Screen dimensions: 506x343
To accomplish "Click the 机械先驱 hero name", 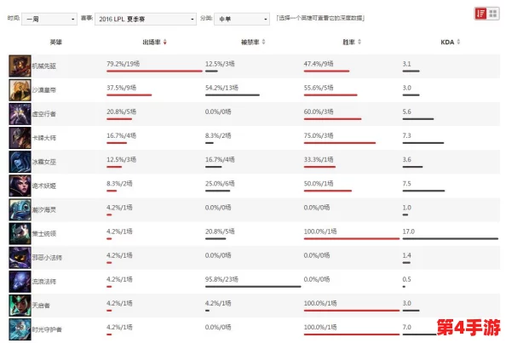I will (44, 66).
